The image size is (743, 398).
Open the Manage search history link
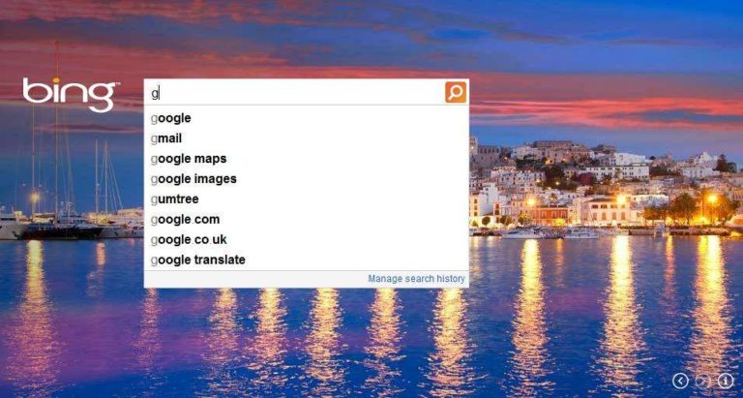point(417,279)
